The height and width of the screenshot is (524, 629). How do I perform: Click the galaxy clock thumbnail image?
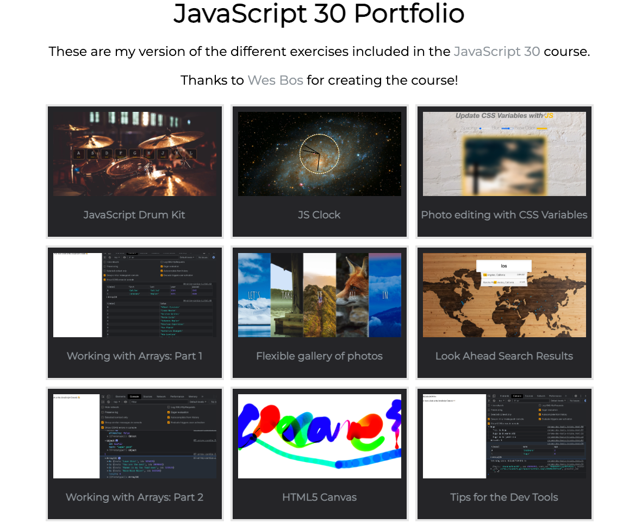pos(319,154)
